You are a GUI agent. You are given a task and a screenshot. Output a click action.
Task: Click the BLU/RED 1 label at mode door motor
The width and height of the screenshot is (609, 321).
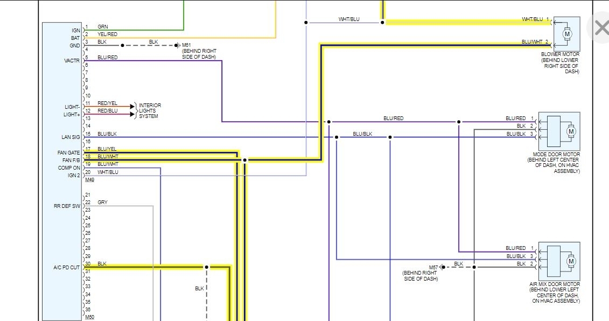(x=520, y=118)
